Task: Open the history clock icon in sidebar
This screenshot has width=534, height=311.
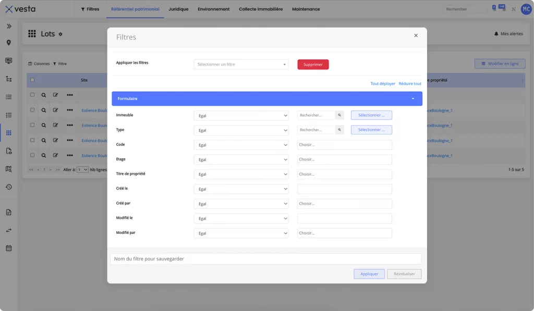Action: click(x=8, y=187)
